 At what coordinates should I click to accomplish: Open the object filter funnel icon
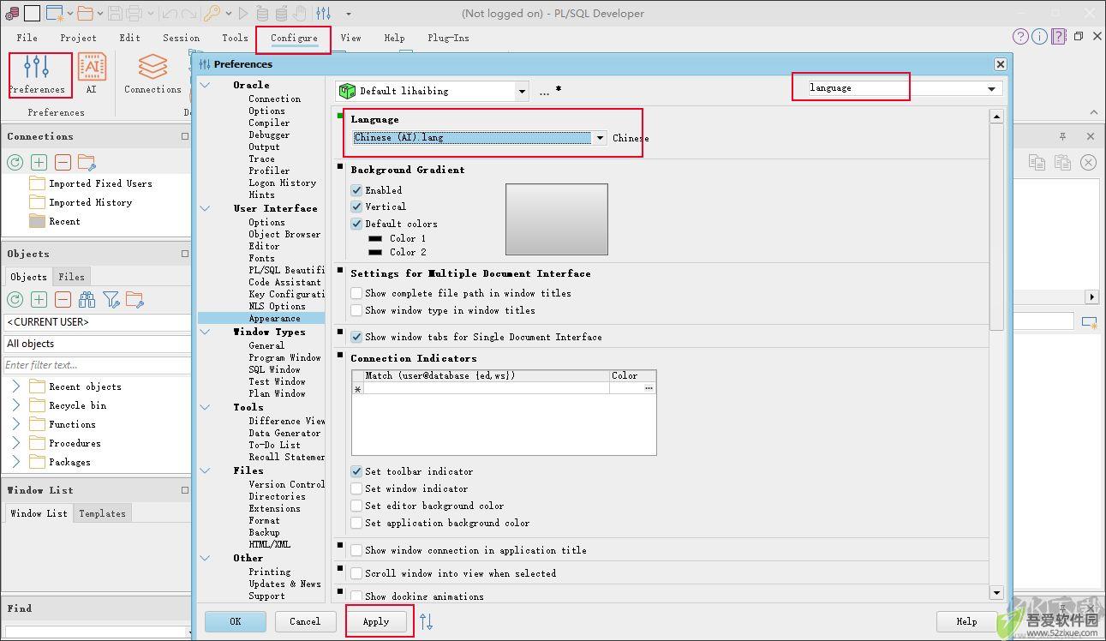111,299
